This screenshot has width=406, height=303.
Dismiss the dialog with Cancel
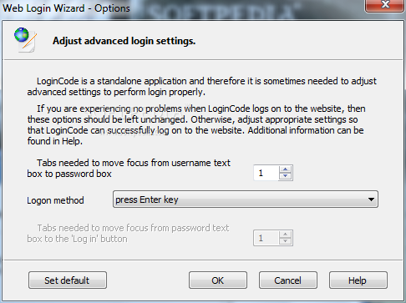coord(288,280)
